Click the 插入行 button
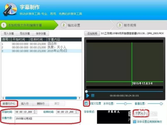Image resolution: width=167 pixels, height=125 pixels. pos(25,104)
